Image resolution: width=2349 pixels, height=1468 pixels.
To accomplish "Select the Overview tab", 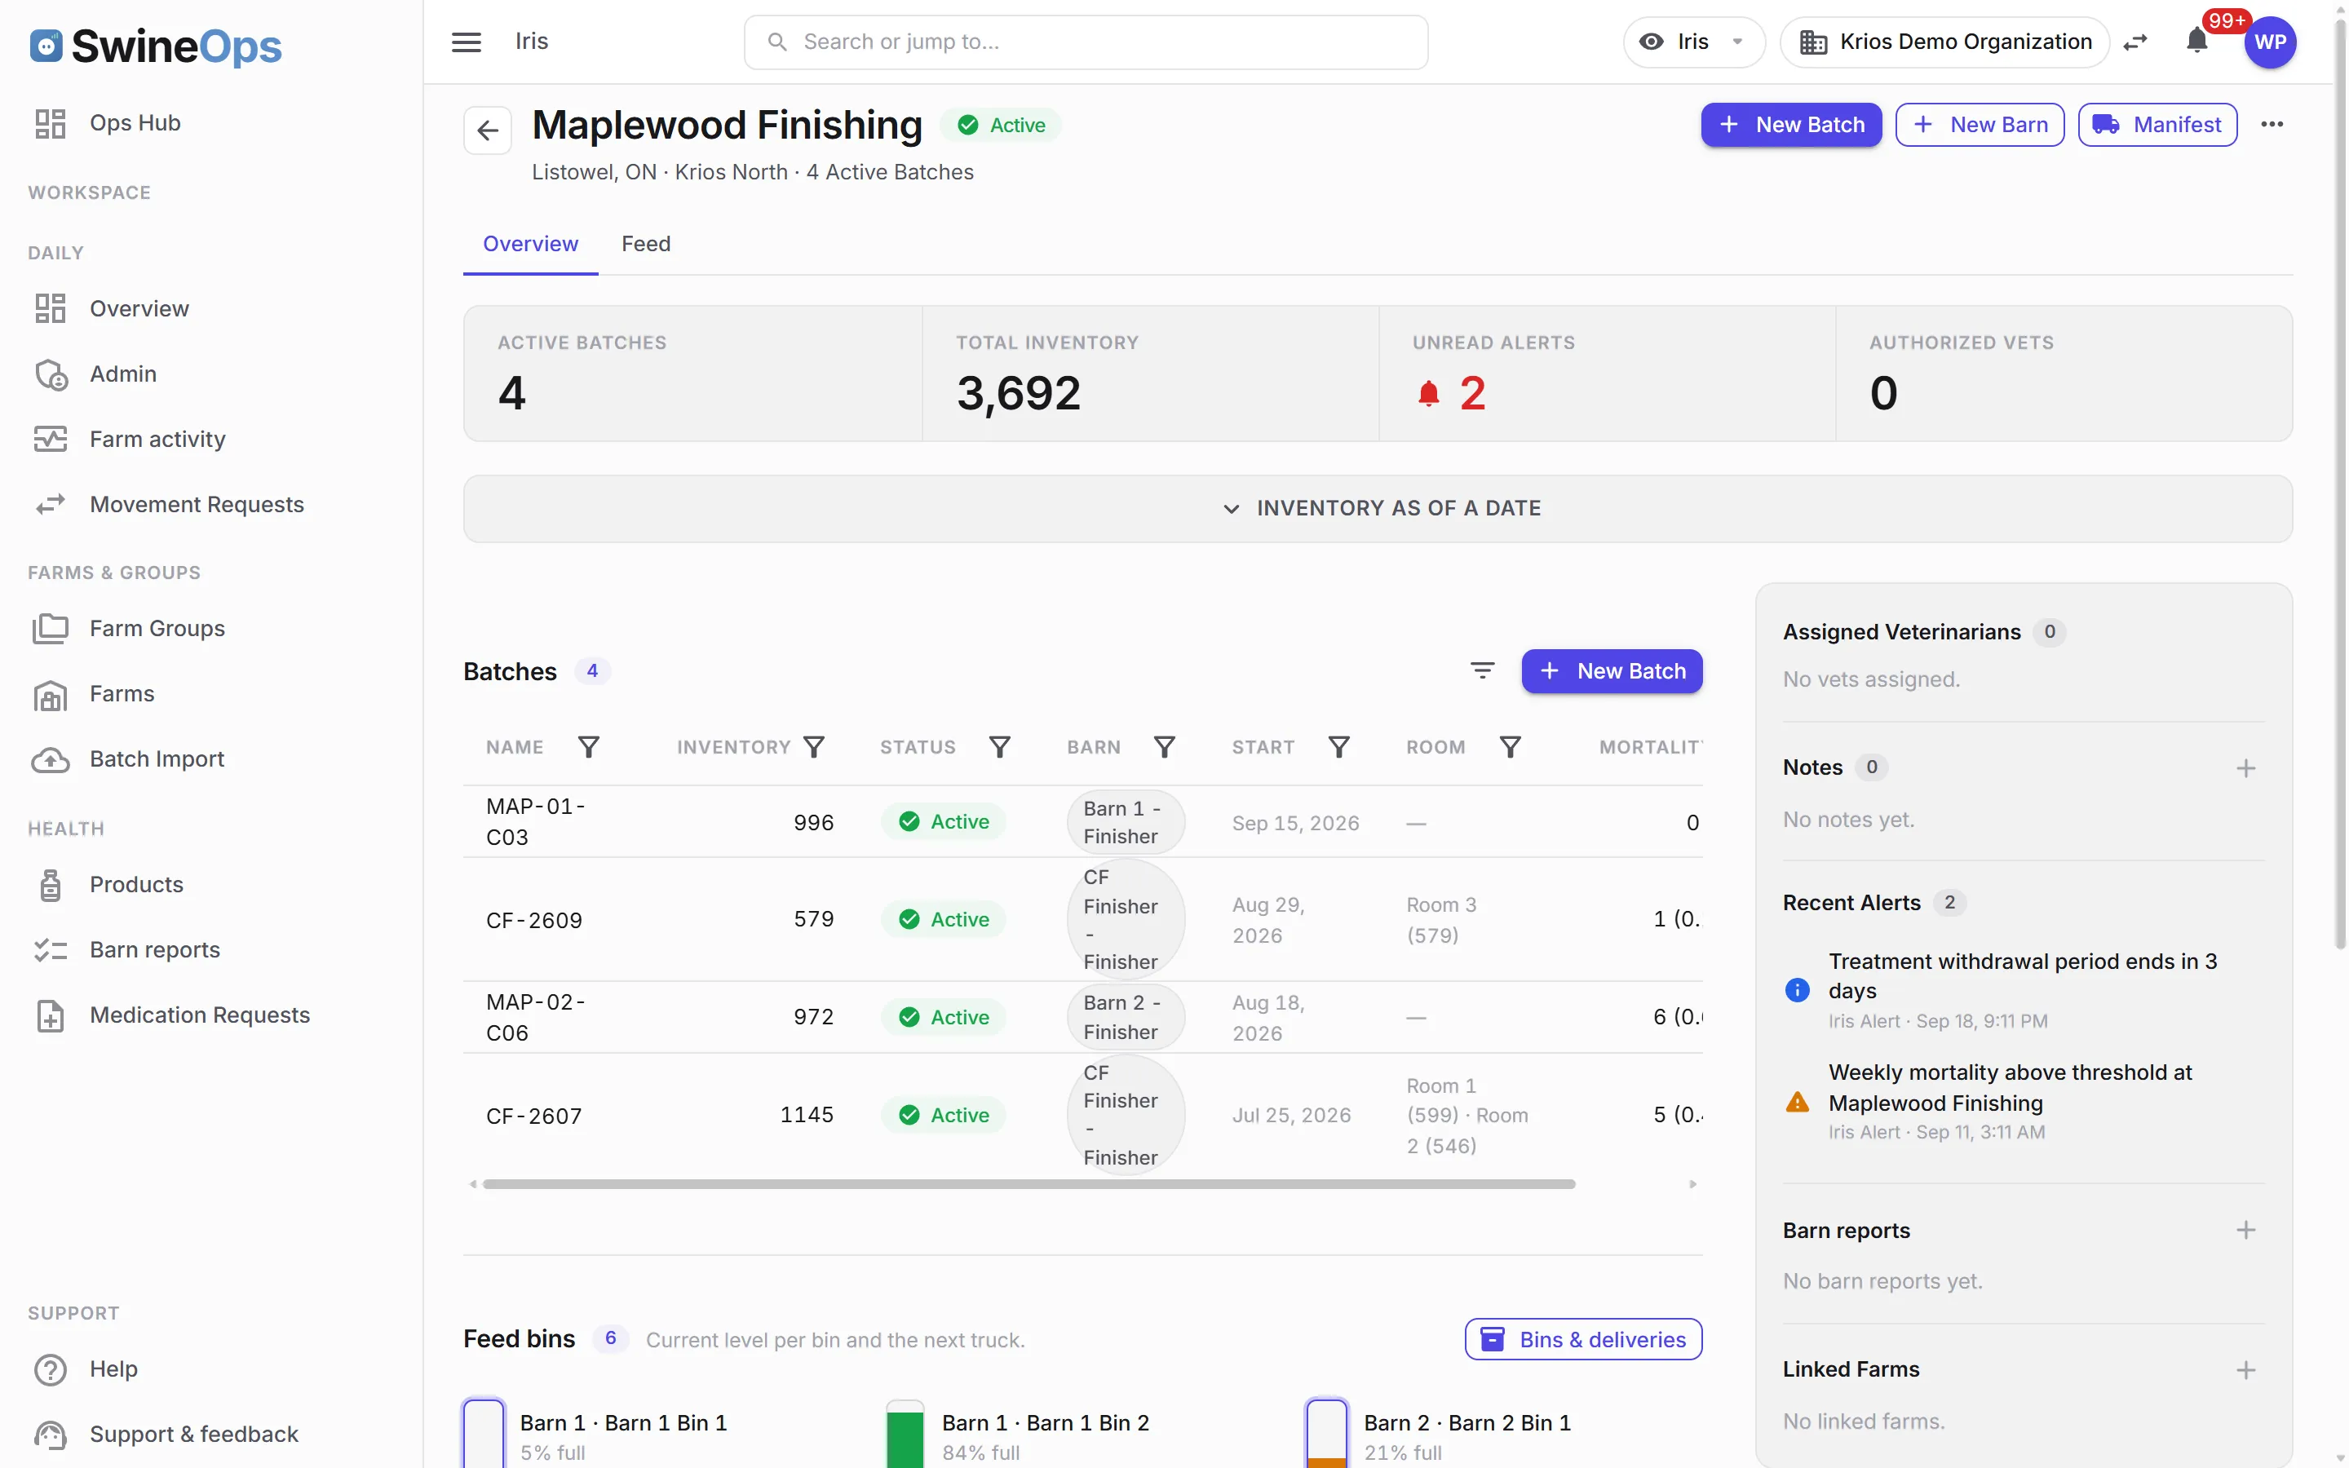I will coord(530,244).
